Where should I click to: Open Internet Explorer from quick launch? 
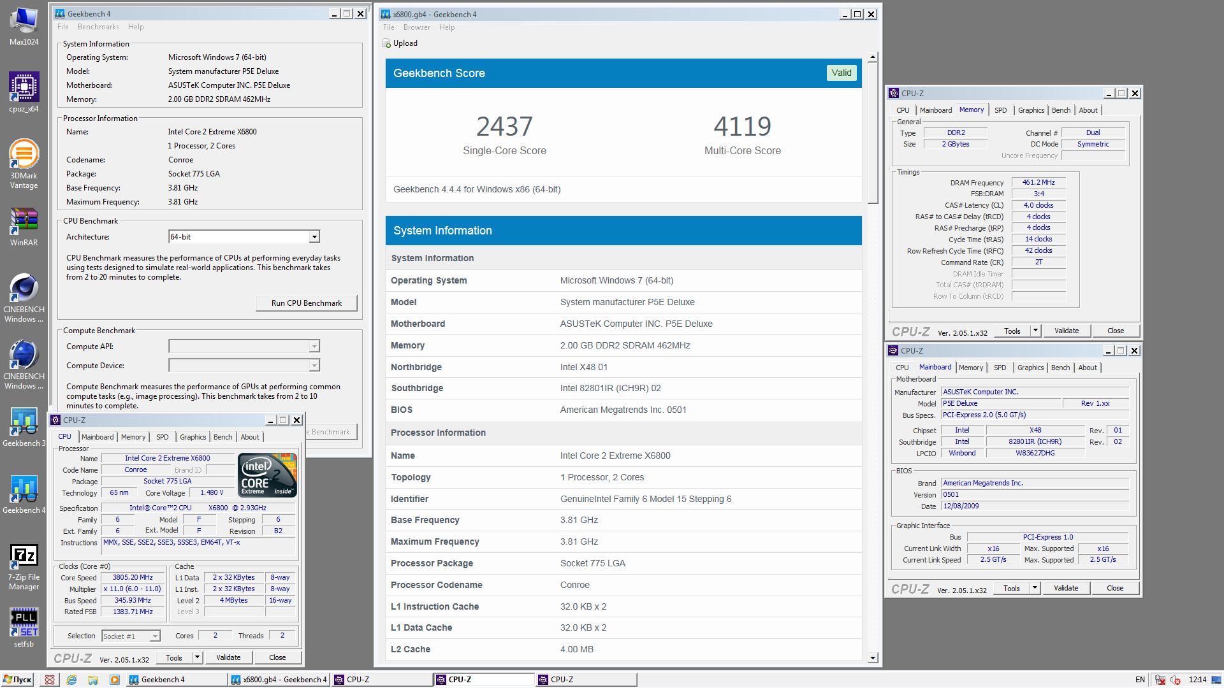click(x=71, y=680)
